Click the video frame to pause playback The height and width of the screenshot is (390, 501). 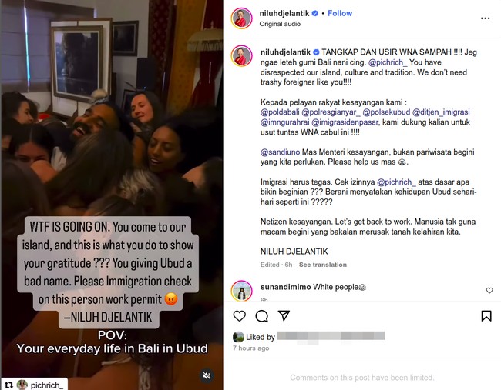[x=112, y=128]
